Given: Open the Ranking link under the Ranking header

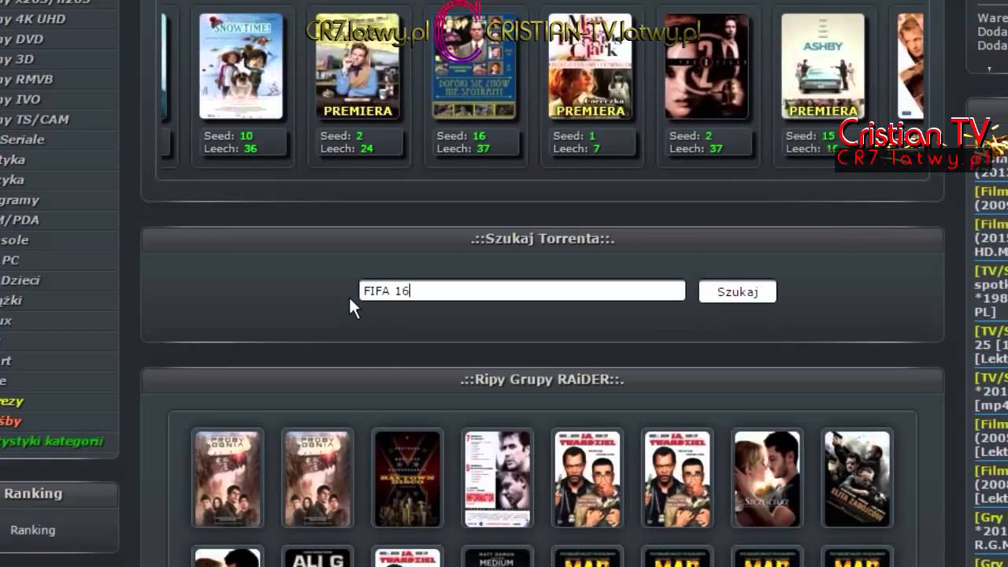Looking at the screenshot, I should [33, 530].
